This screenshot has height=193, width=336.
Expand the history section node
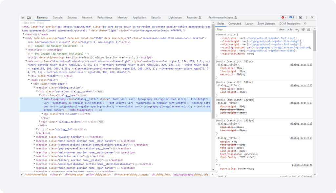click(34, 160)
